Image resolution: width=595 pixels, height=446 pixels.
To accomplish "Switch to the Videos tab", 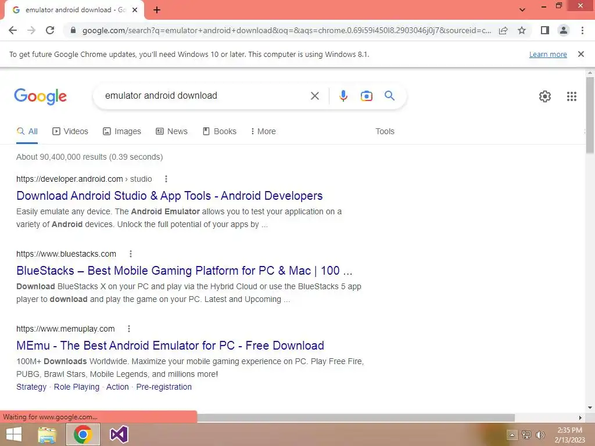I will [70, 132].
